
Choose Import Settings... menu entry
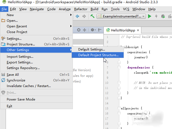[x=37, y=57]
